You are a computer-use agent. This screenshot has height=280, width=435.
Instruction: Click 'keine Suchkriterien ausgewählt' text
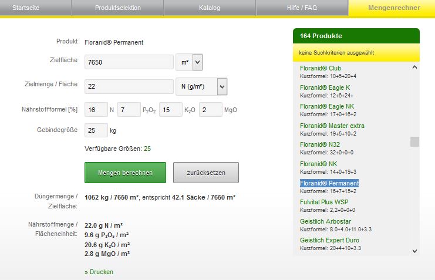coord(336,53)
